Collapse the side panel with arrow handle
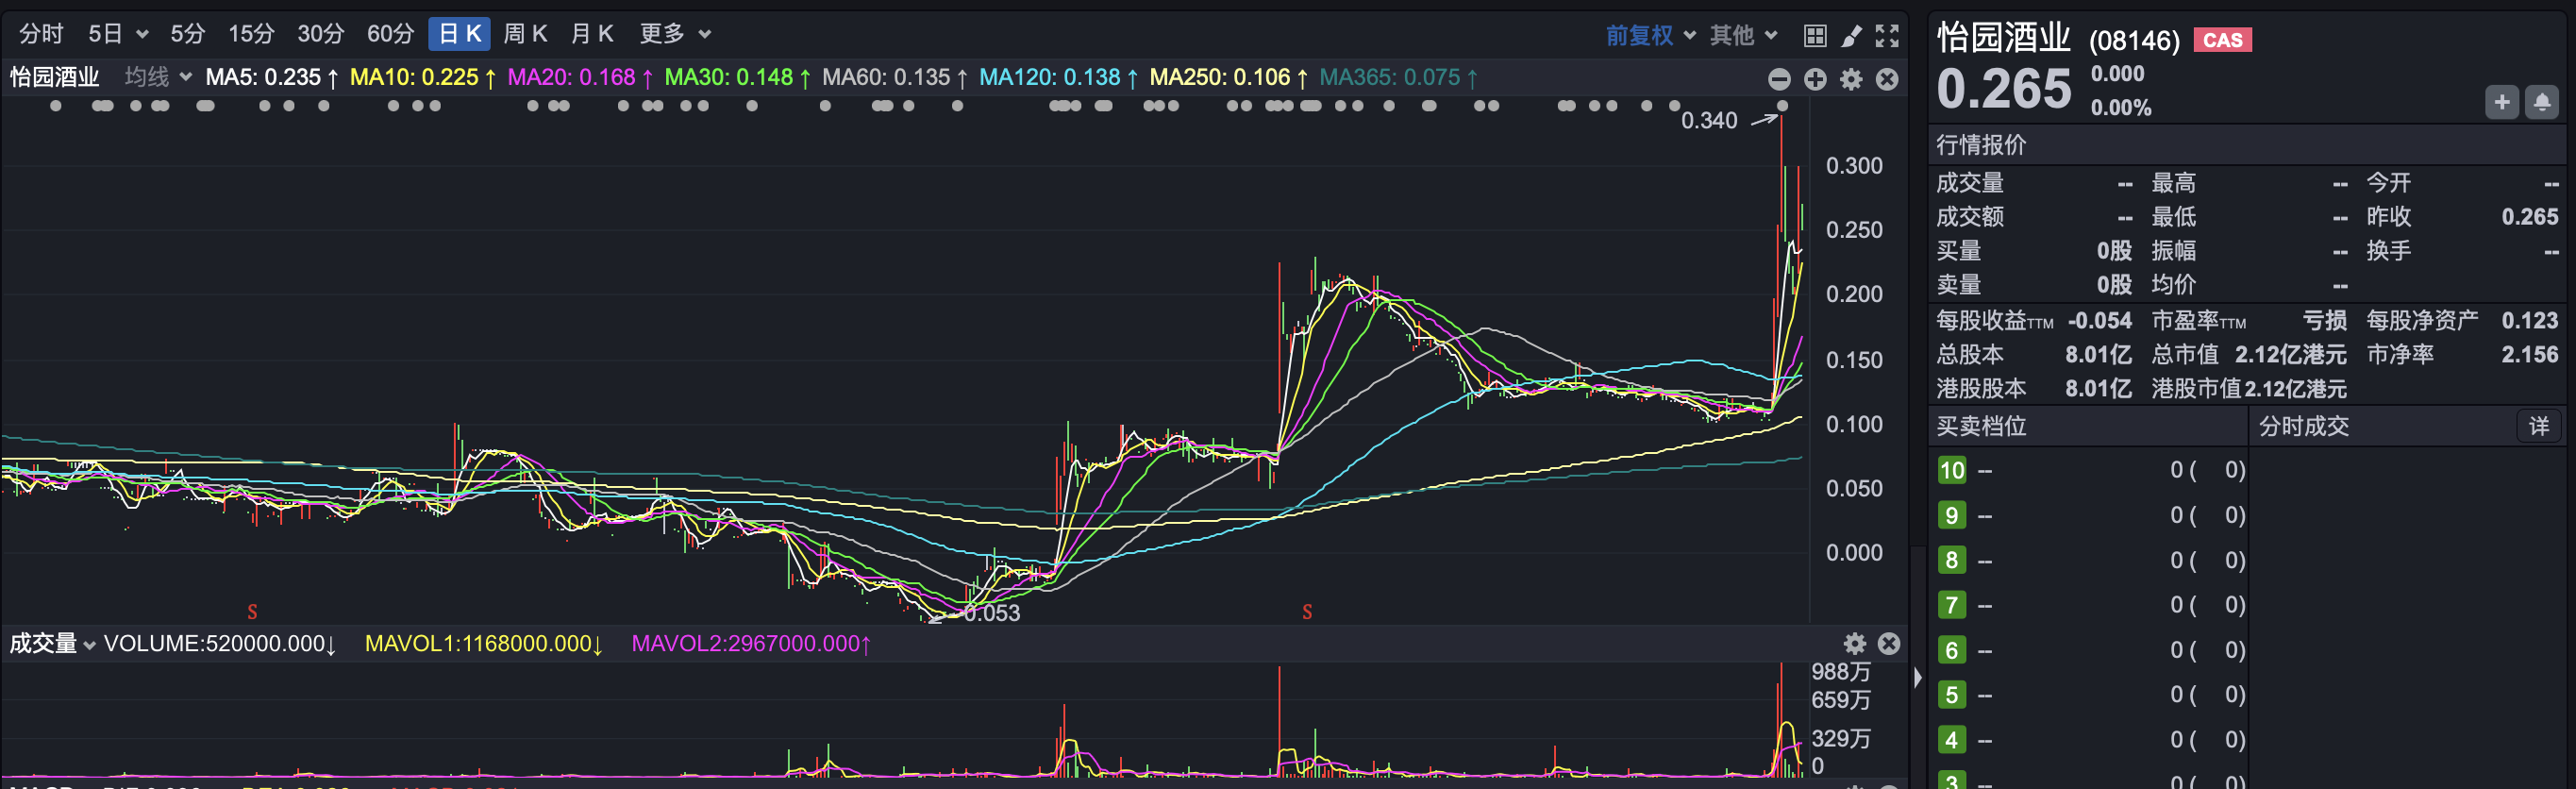This screenshot has width=2576, height=789. 1917,677
